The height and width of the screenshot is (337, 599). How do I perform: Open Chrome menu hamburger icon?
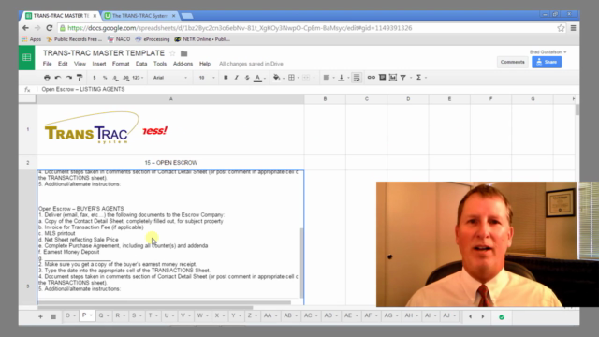(x=573, y=28)
